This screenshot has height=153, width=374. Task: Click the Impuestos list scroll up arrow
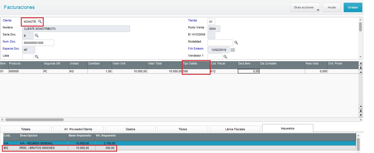click(x=358, y=135)
